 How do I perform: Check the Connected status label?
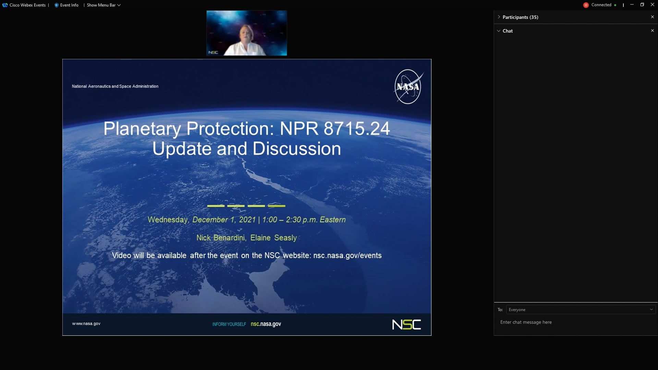(x=601, y=5)
